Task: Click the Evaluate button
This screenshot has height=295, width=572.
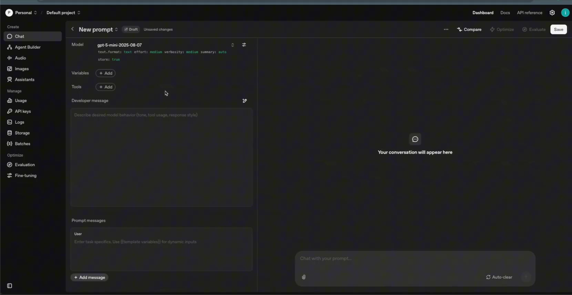Action: point(534,30)
